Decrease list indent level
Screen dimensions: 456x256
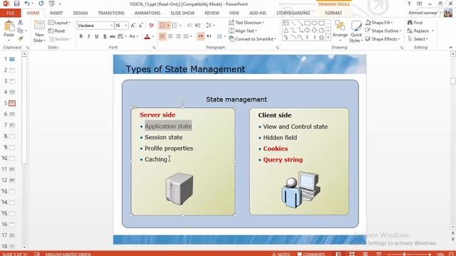(x=190, y=26)
